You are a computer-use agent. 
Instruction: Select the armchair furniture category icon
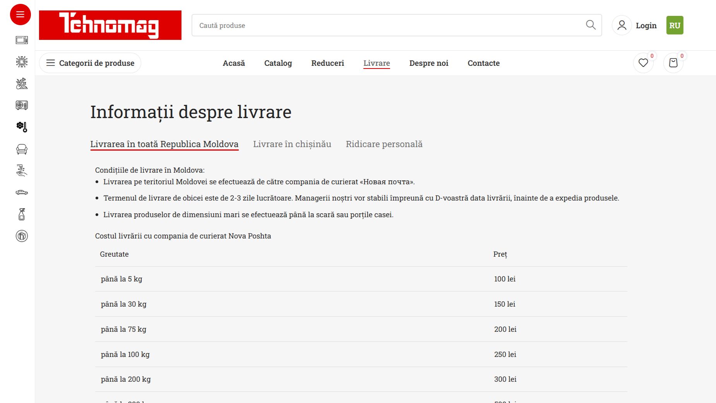point(22,149)
